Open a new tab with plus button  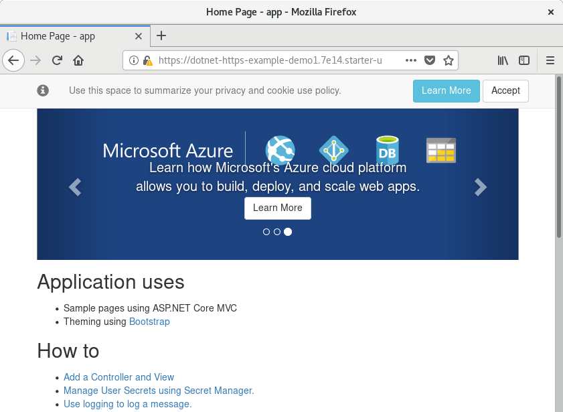point(161,36)
